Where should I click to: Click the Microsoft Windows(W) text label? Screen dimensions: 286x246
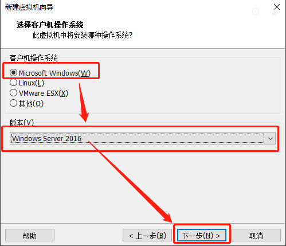pyautogui.click(x=54, y=73)
